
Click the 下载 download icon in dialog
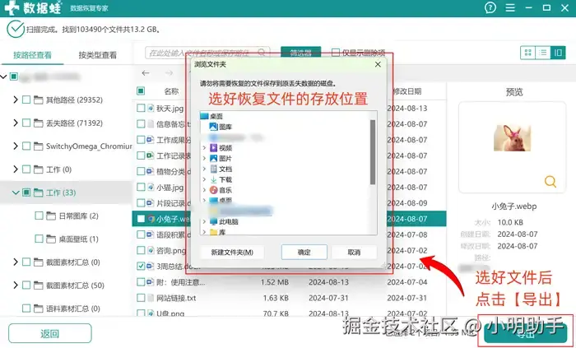[213, 179]
